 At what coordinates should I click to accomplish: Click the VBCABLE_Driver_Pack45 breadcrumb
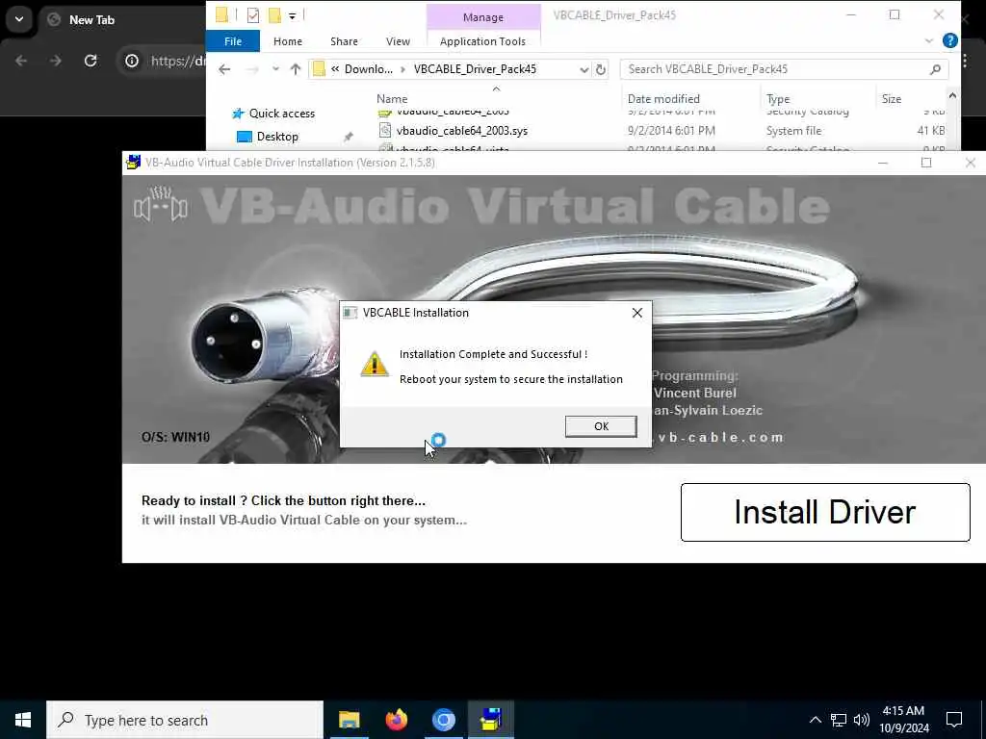point(475,69)
